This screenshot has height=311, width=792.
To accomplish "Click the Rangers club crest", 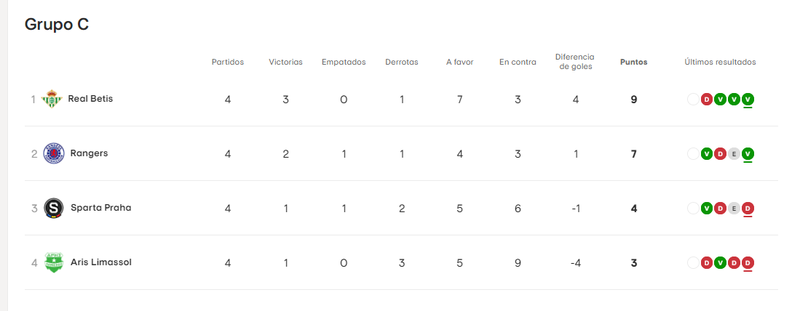I will pyautogui.click(x=54, y=153).
